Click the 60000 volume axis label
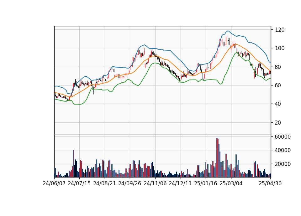 pyautogui.click(x=283, y=137)
